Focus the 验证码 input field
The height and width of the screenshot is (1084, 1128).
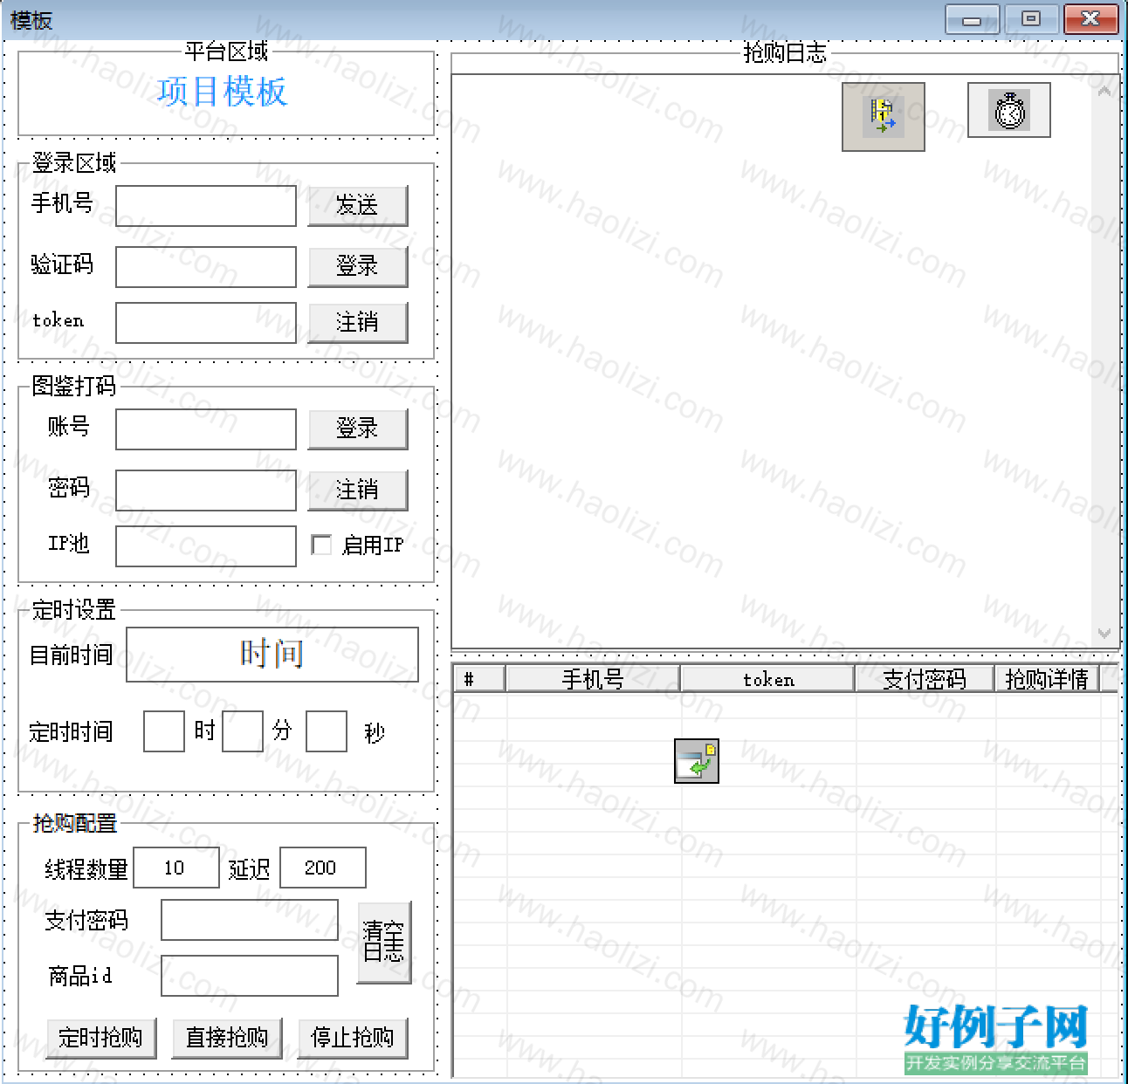coord(206,267)
